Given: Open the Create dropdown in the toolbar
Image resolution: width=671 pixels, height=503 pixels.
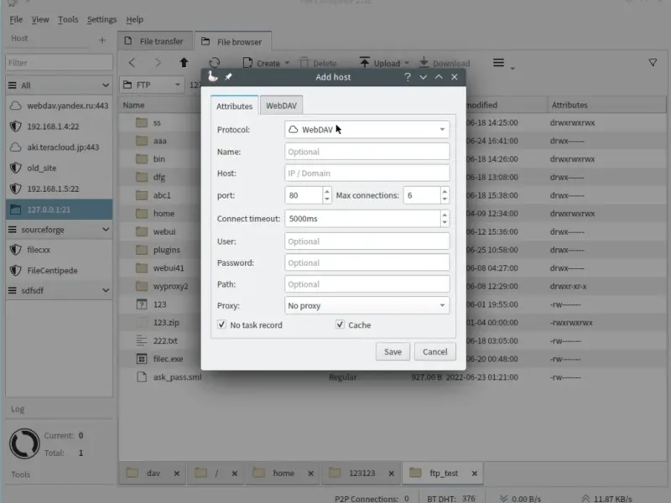Looking at the screenshot, I should (287, 64).
